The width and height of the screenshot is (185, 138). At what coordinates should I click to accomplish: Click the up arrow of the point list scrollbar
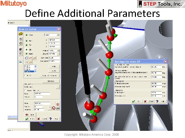click(35, 66)
